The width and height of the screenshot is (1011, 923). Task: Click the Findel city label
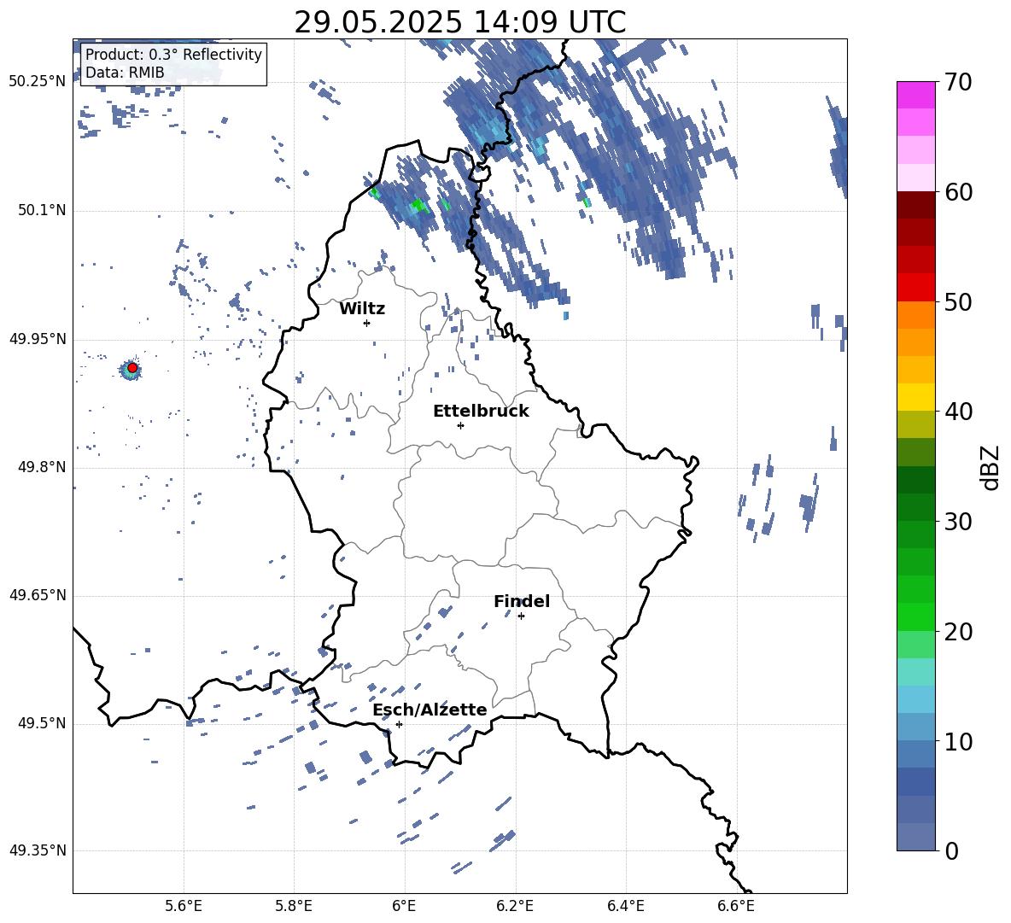click(x=522, y=601)
